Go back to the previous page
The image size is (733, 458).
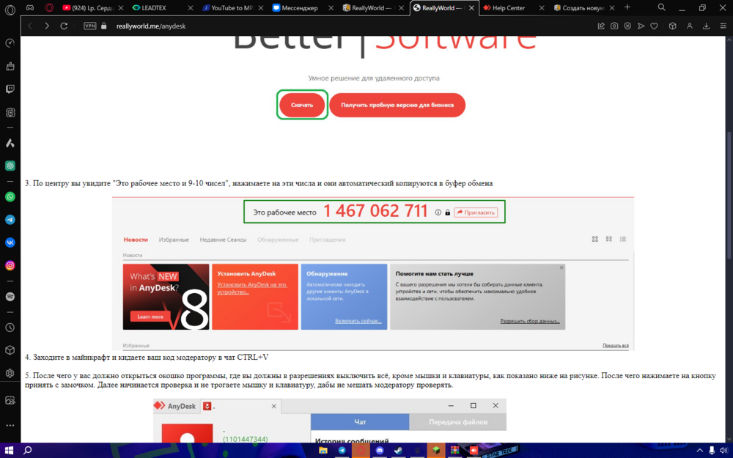pyautogui.click(x=30, y=26)
